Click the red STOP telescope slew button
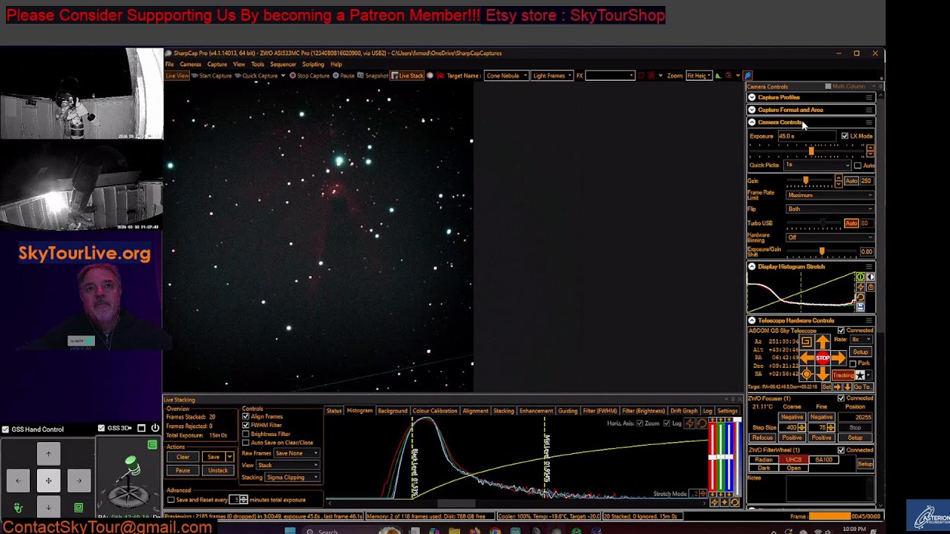 click(822, 357)
